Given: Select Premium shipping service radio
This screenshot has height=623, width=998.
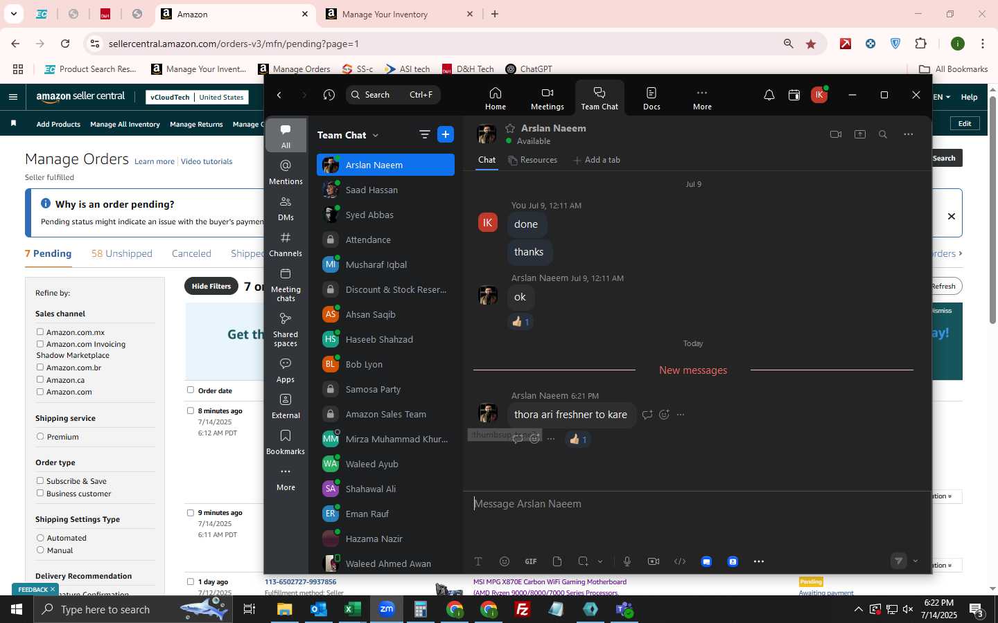Looking at the screenshot, I should coord(40,436).
